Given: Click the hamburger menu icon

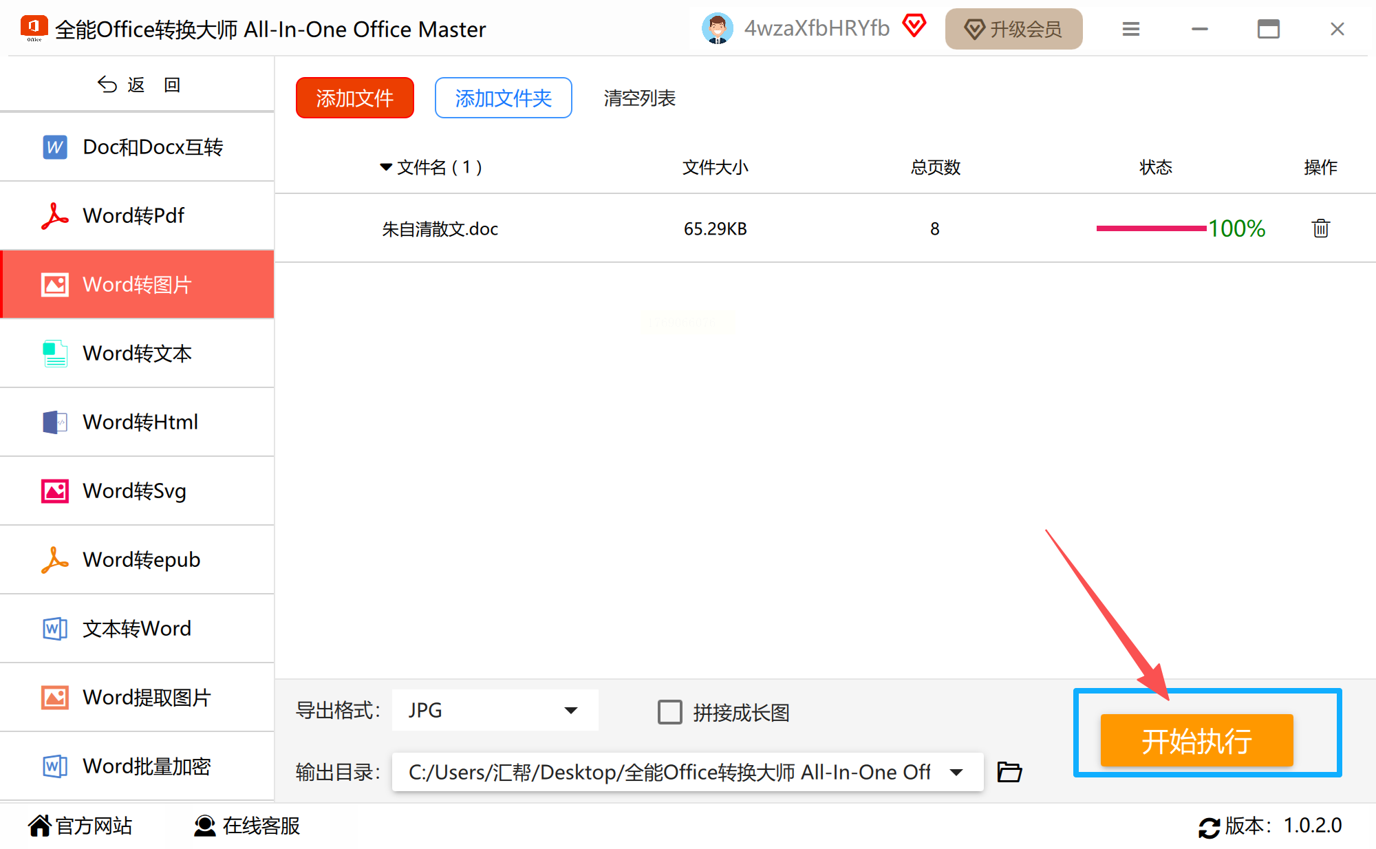Looking at the screenshot, I should coord(1130,29).
